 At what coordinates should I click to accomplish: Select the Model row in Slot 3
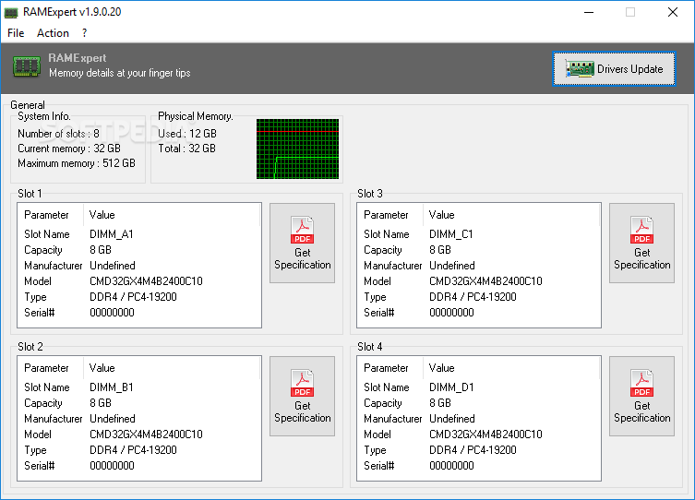(478, 281)
